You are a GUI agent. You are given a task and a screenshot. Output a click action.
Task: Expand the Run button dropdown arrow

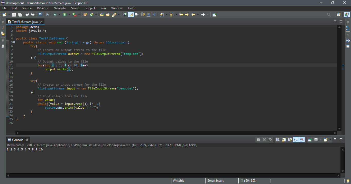point(69,15)
